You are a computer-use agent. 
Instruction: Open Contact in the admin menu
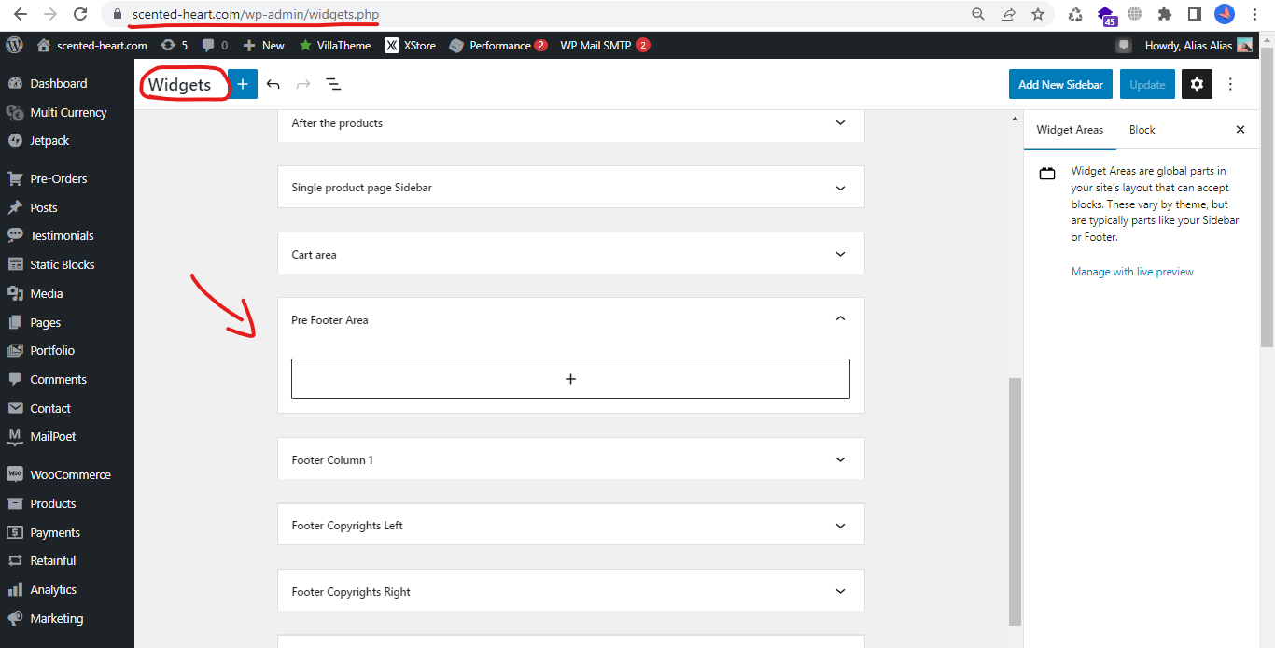[49, 408]
